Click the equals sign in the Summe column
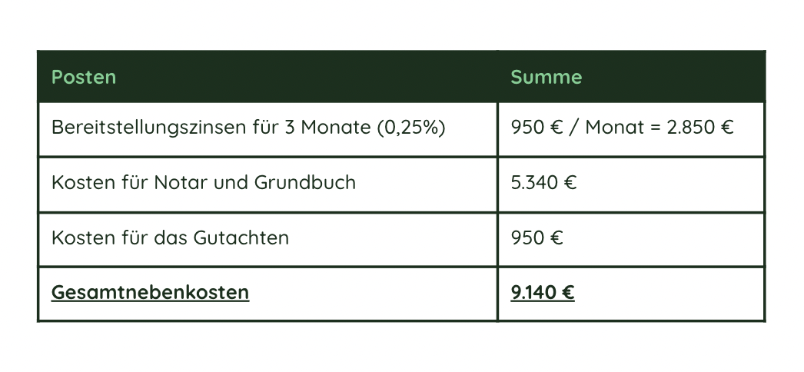Viewport: 804px width, 372px height. [x=655, y=128]
